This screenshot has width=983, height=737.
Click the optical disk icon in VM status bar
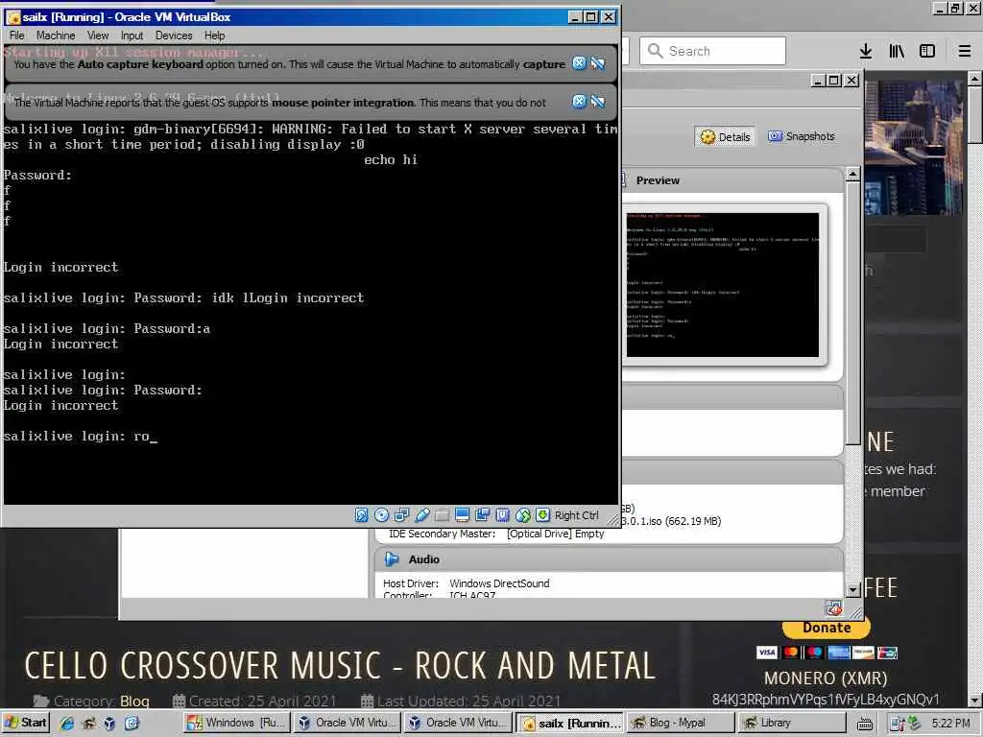pyautogui.click(x=381, y=515)
